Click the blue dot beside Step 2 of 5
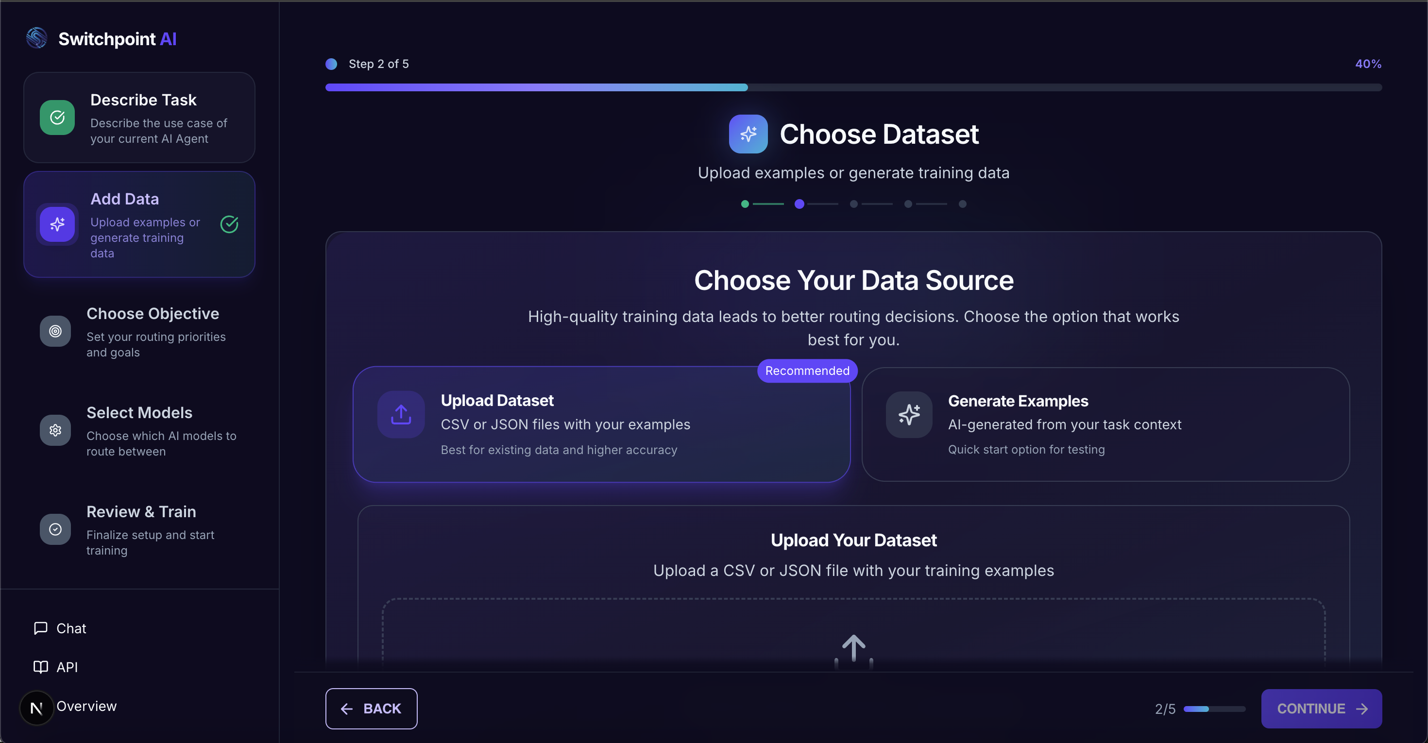Screen dimensions: 1428x743 331,64
